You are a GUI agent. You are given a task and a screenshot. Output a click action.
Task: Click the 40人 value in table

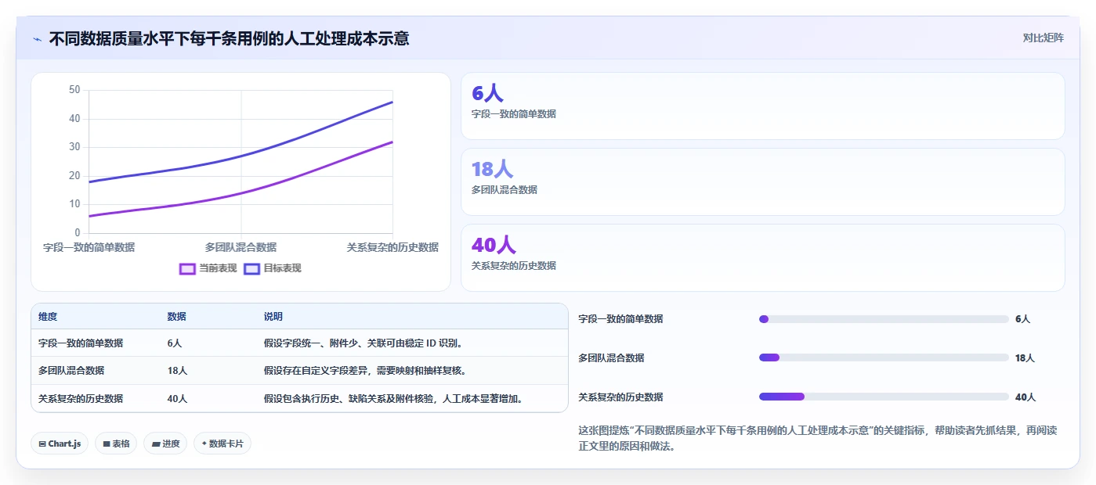[177, 399]
